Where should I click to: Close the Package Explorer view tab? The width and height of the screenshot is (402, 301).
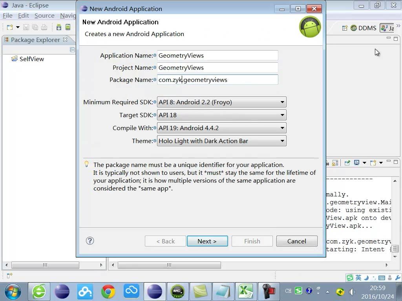pos(65,40)
